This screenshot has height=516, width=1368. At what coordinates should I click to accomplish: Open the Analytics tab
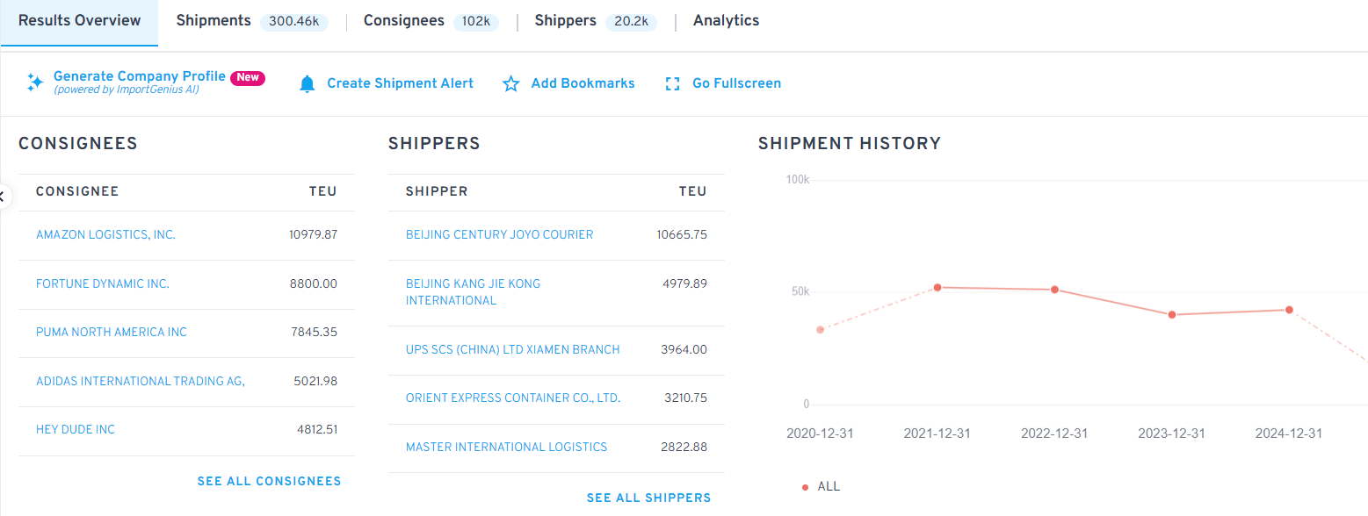(727, 20)
